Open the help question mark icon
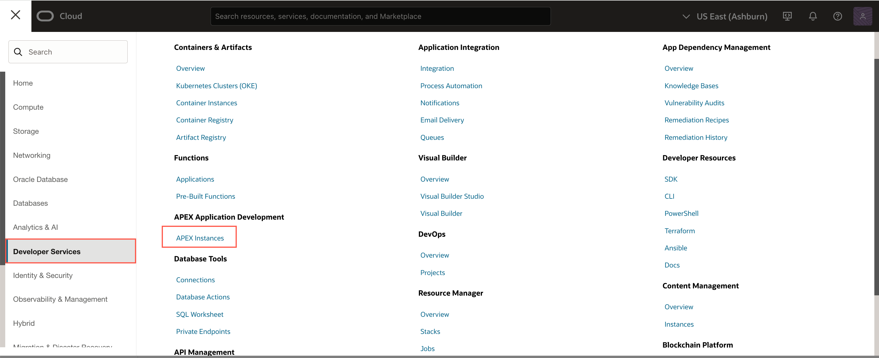This screenshot has width=879, height=358. click(x=837, y=16)
